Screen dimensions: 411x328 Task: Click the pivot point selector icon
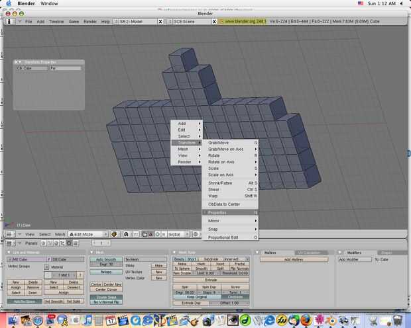[126, 234]
